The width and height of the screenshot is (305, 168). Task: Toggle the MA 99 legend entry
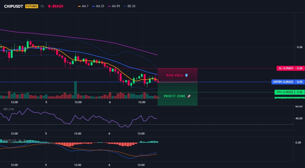(114, 6)
